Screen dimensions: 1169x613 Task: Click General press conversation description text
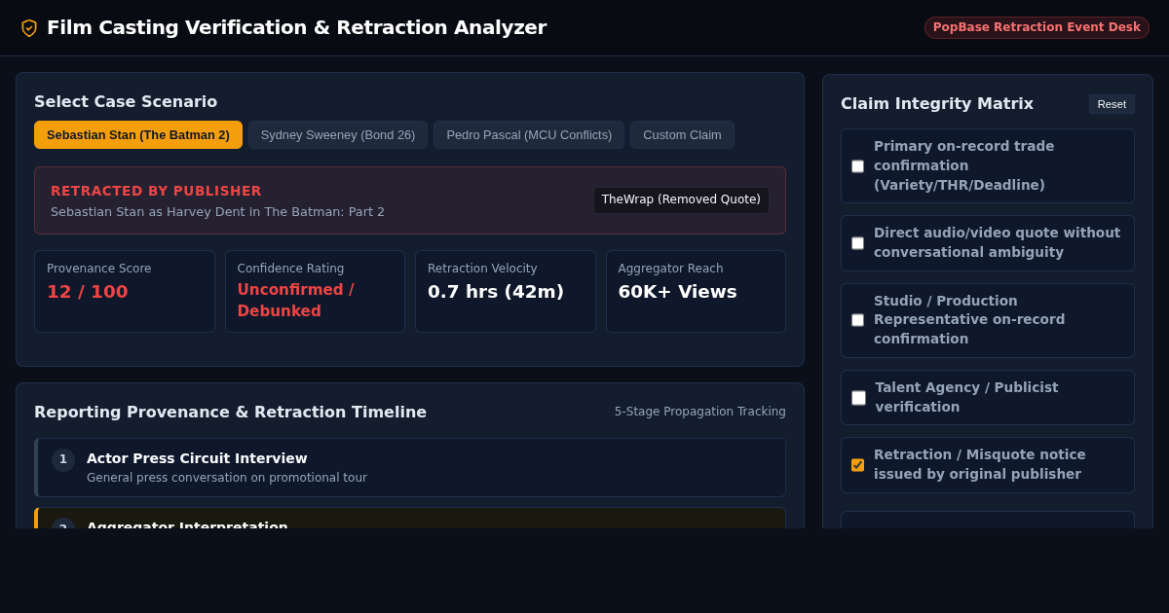point(227,478)
